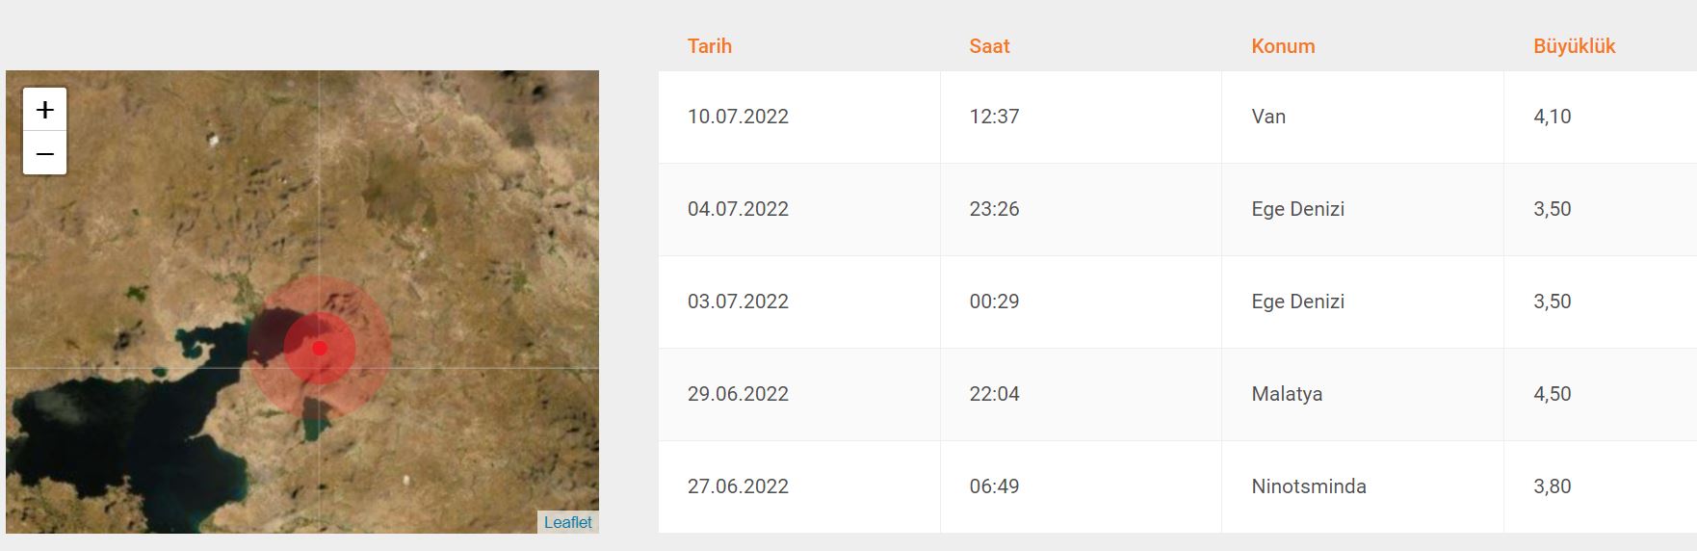Open the Leaflet attribution link
This screenshot has height=551, width=1697.
pyautogui.click(x=567, y=522)
